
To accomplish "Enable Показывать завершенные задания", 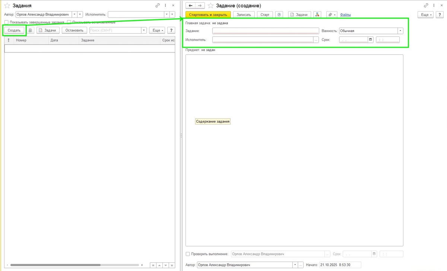I will coord(6,22).
